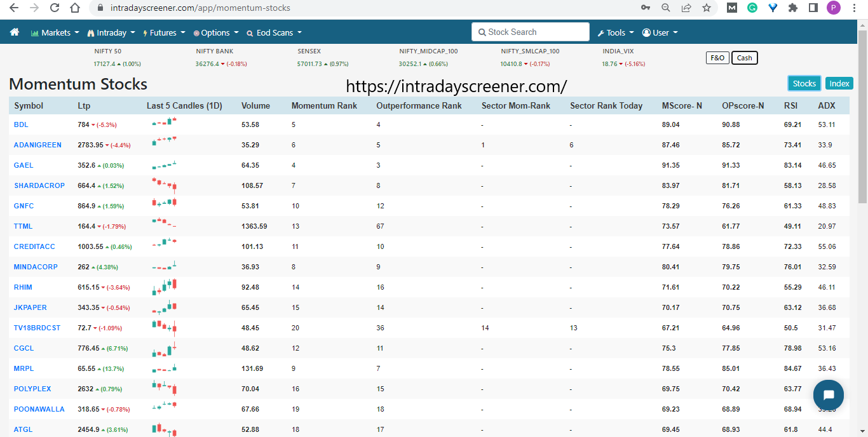Switch to the Index view

[839, 83]
